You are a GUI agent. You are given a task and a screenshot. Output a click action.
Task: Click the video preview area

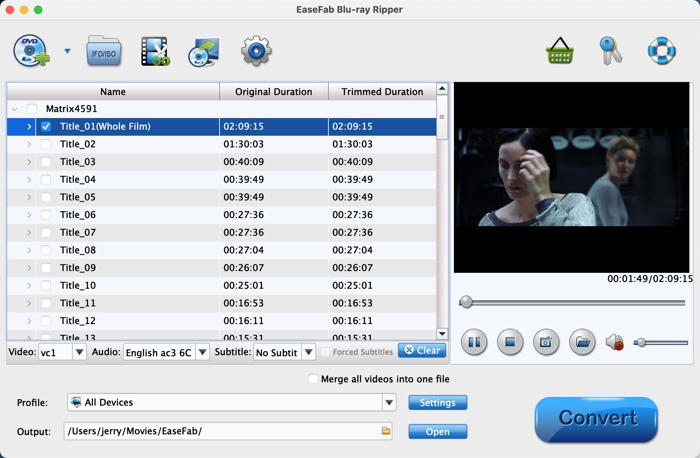pyautogui.click(x=572, y=177)
